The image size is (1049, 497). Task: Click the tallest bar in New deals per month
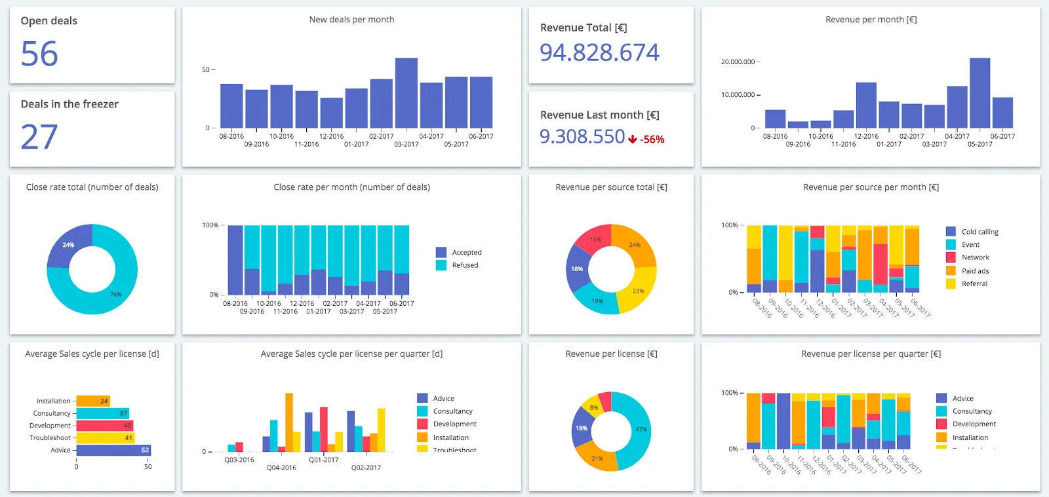406,93
